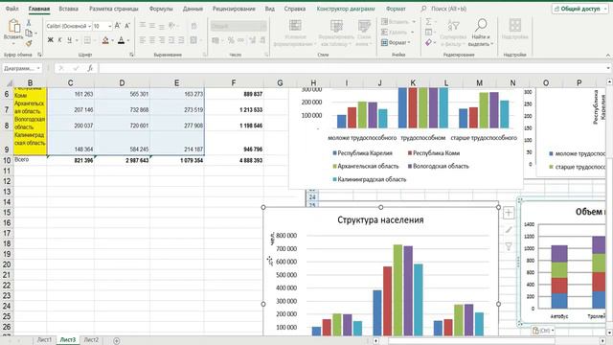Add a new sheet with plus icon

[116, 341]
